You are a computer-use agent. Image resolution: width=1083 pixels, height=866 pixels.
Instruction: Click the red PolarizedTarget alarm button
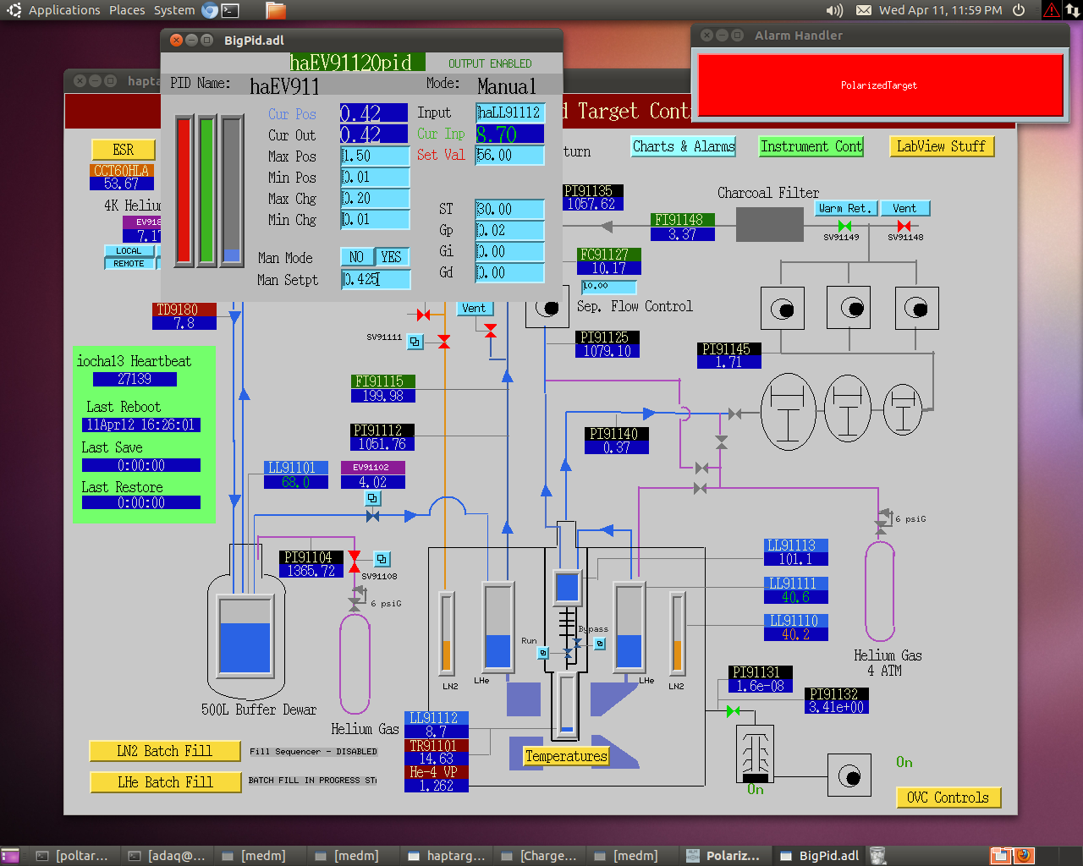(x=879, y=85)
